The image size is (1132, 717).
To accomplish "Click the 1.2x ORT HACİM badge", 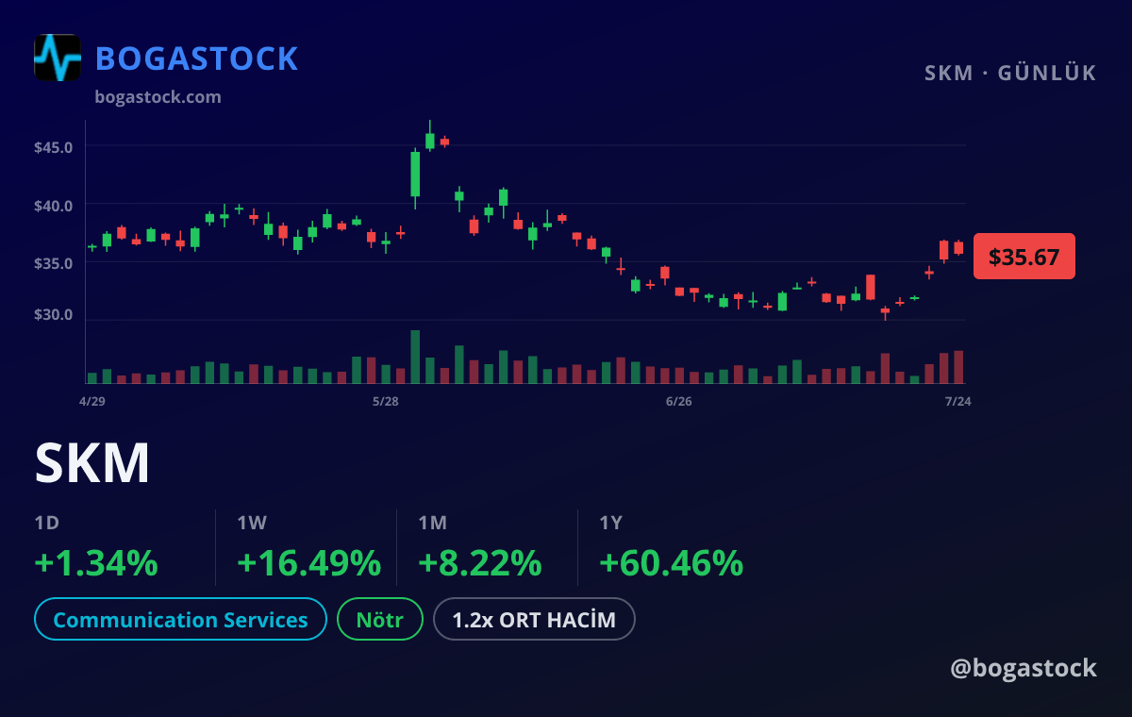I will click(534, 620).
